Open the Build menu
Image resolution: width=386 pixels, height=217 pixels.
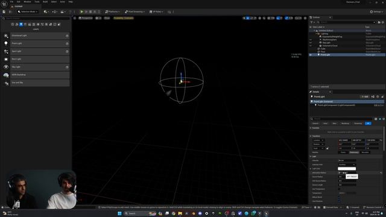click(x=45, y=2)
